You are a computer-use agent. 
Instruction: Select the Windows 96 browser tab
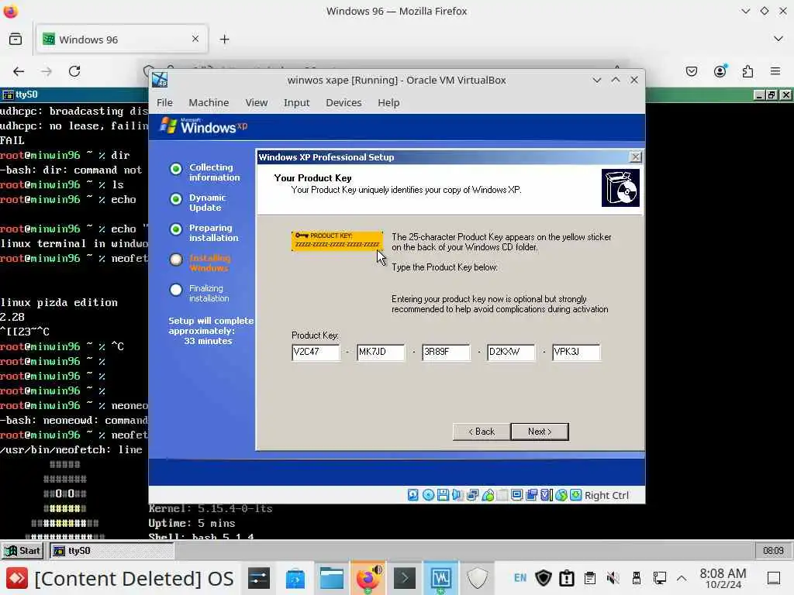click(x=122, y=39)
